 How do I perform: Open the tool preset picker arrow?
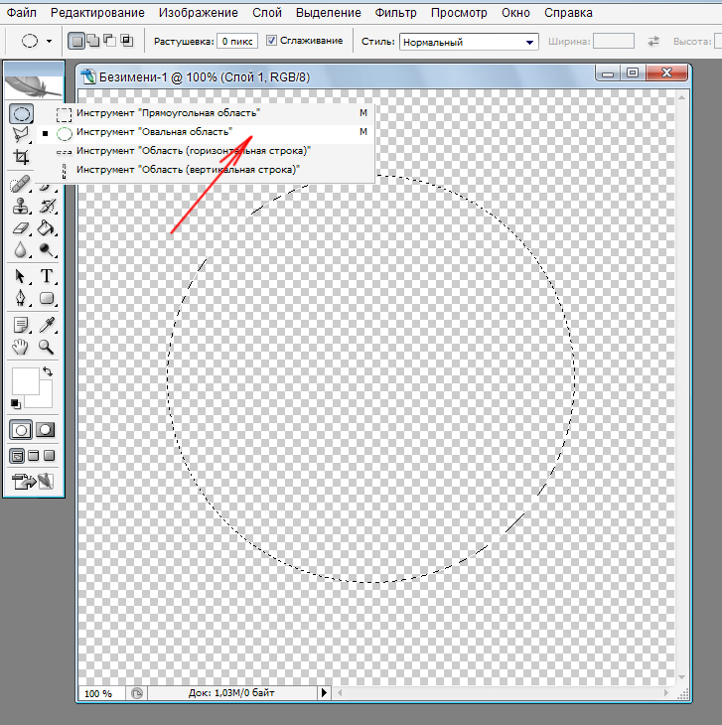[x=49, y=42]
